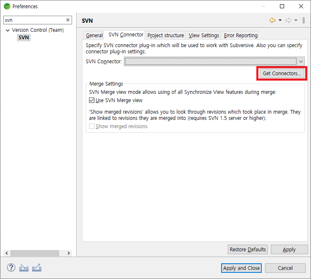The height and width of the screenshot is (279, 311).
Task: Click the import preferences icon
Action: [24, 268]
